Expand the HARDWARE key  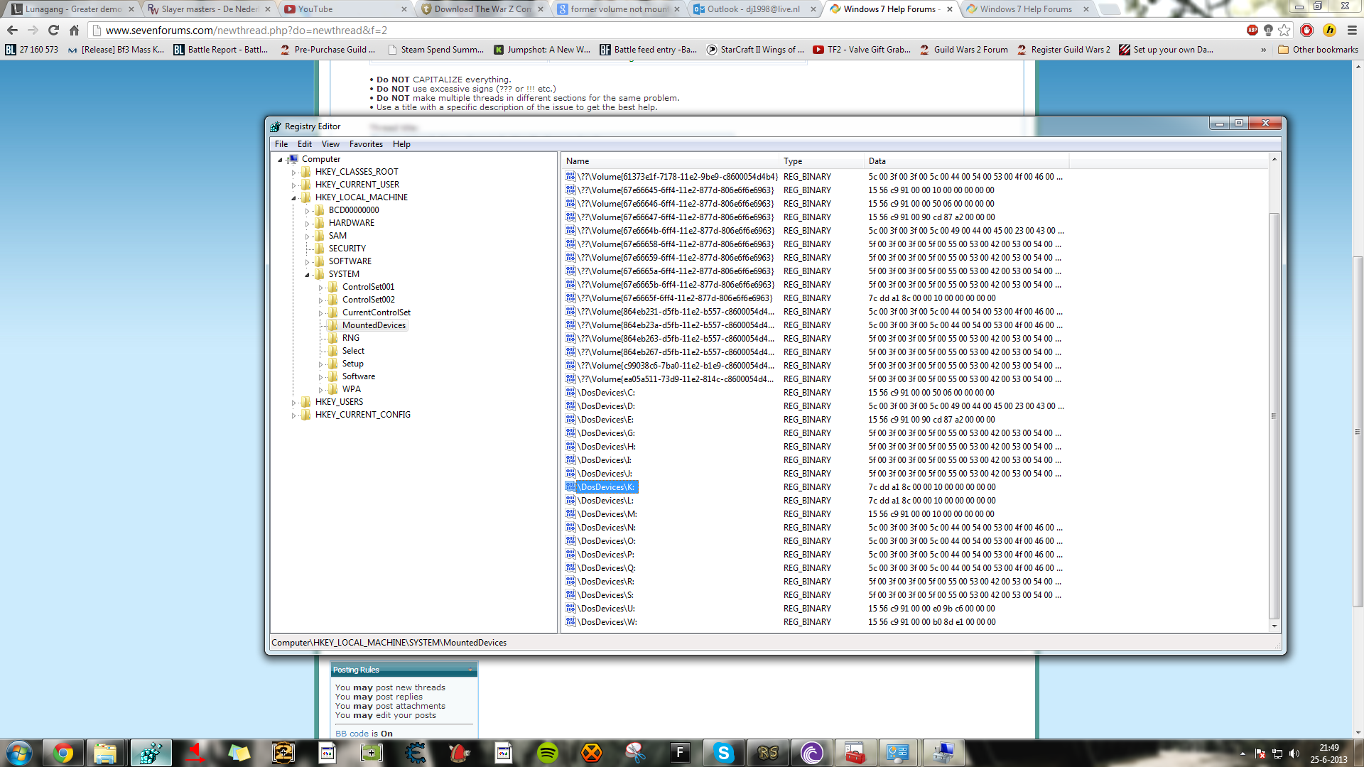[x=307, y=224]
